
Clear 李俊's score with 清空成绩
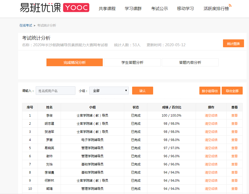click(211, 116)
